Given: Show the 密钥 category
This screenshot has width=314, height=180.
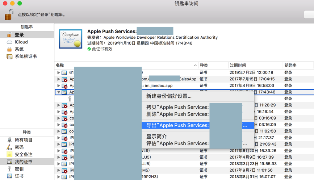Looking at the screenshot, I should click(x=27, y=169).
